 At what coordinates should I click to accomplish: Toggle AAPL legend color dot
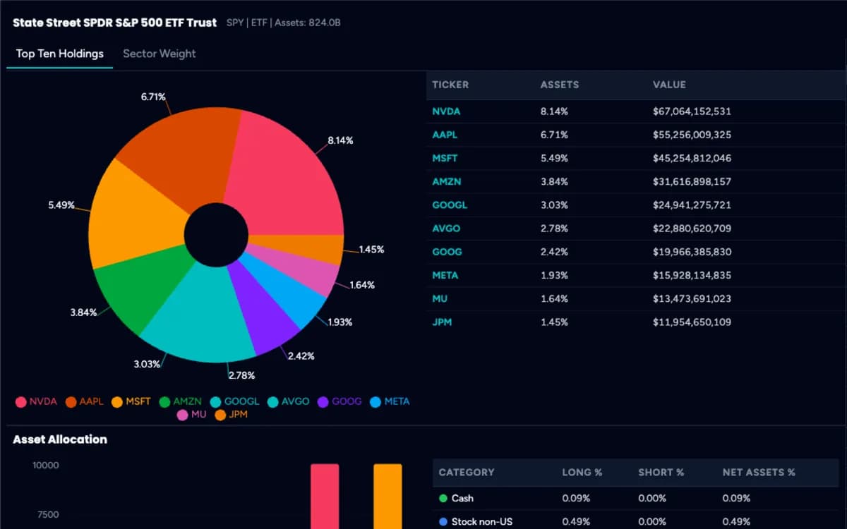(71, 402)
